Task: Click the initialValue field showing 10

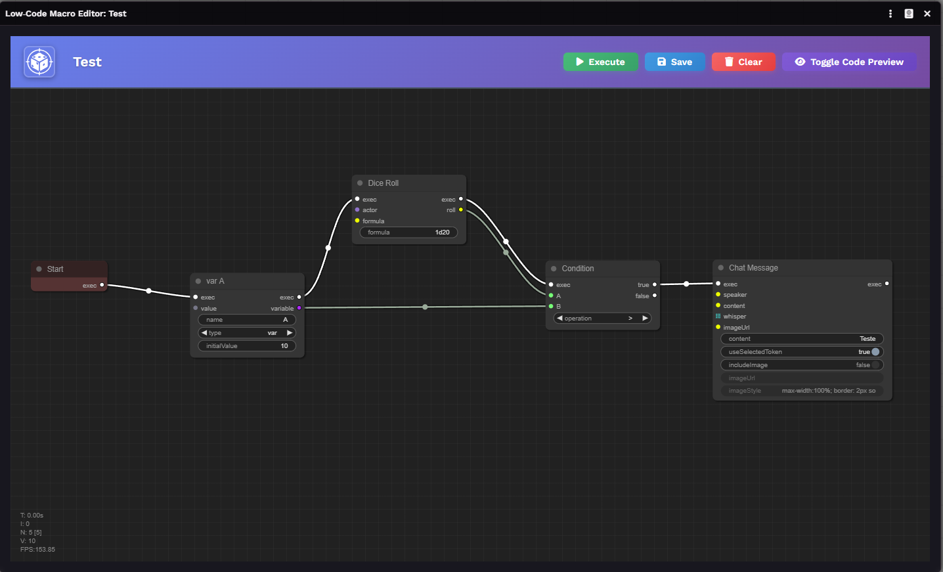Action: (247, 346)
